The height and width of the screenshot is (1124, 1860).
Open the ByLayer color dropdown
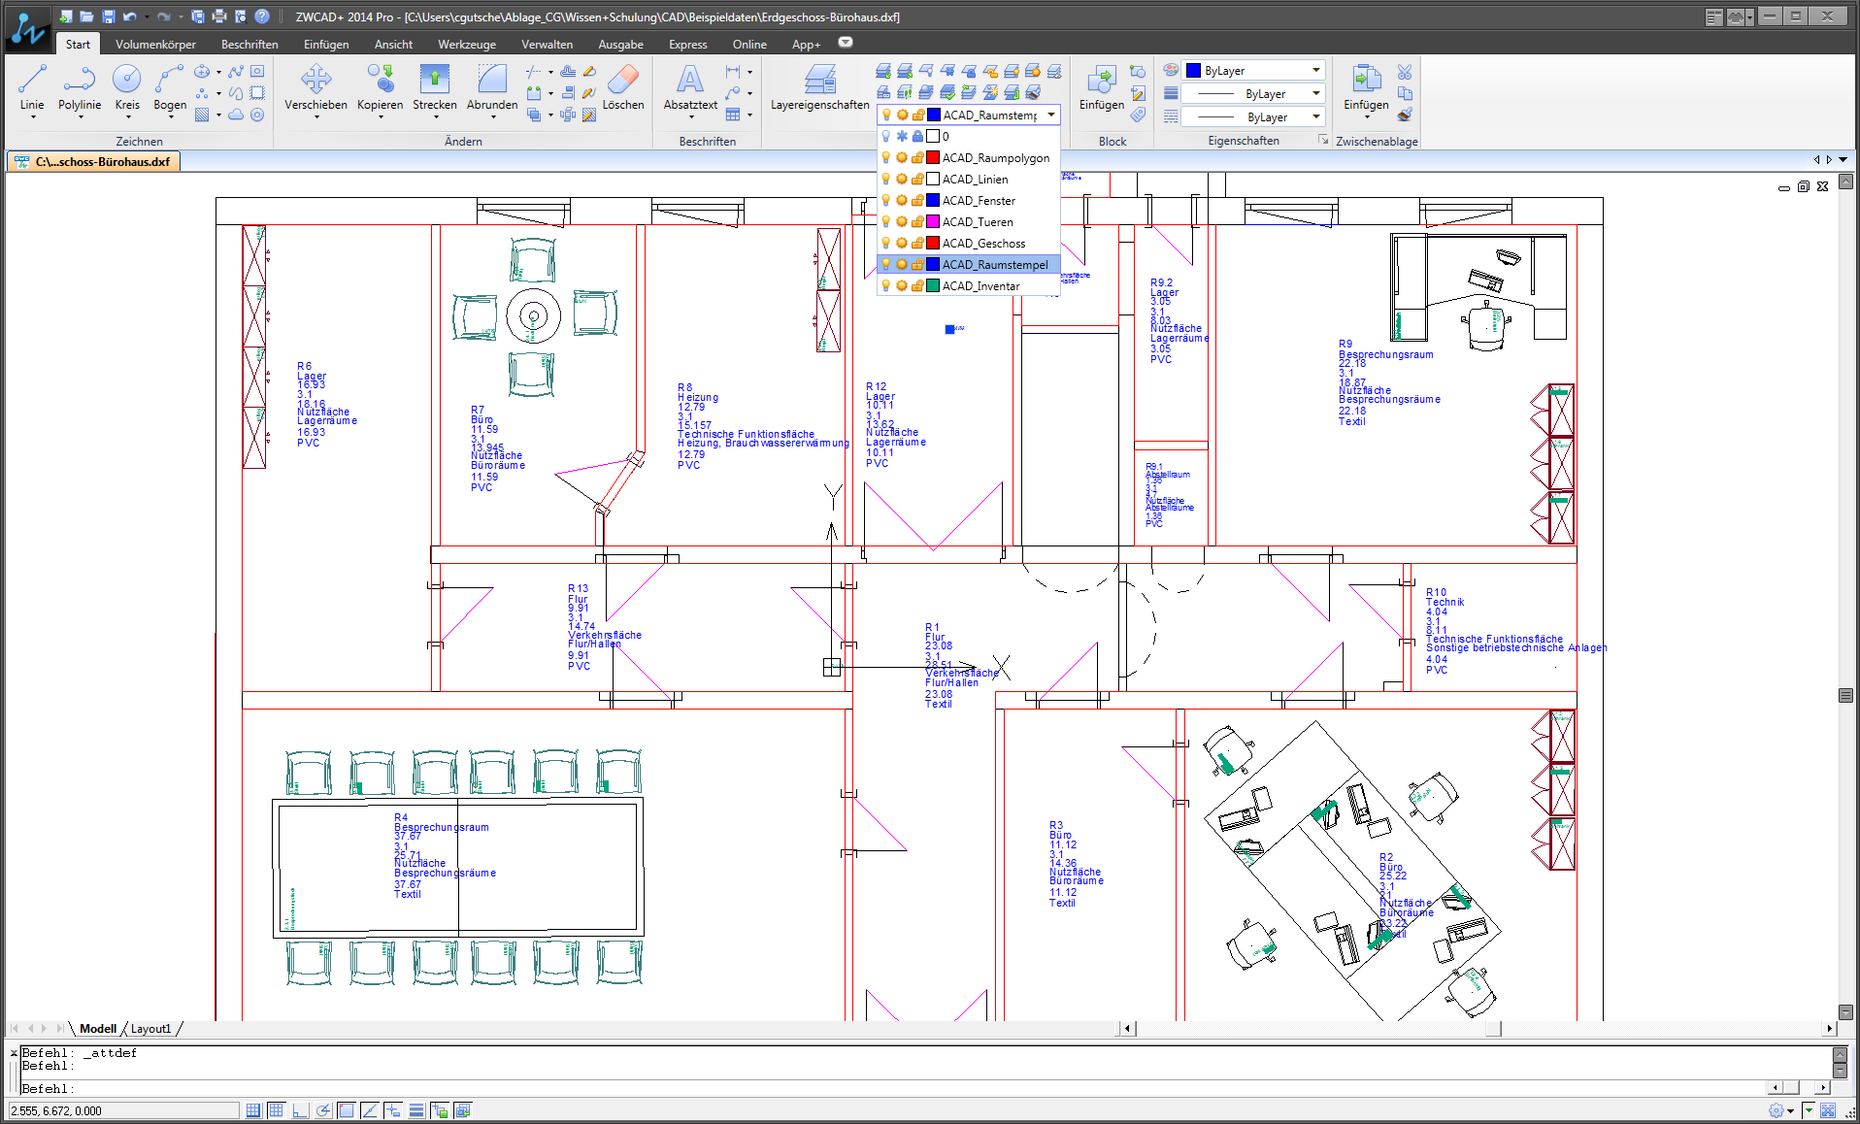pos(1315,71)
